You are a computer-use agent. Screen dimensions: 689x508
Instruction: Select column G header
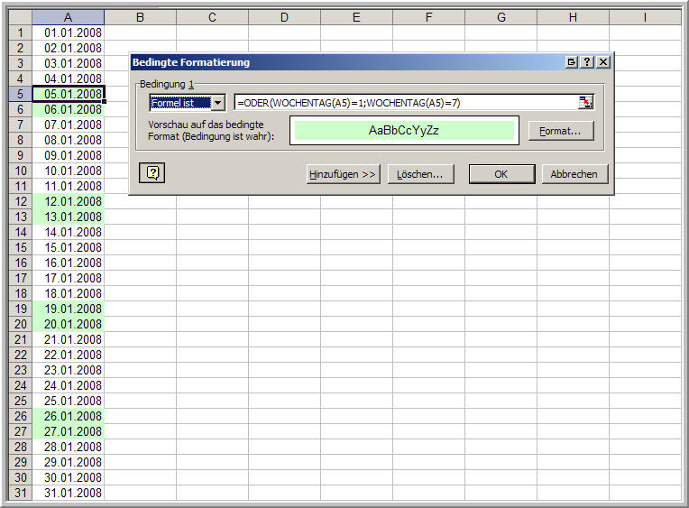coord(501,17)
